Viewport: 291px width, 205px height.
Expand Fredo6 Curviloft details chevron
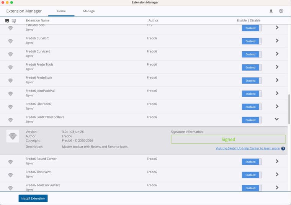(x=277, y=41)
